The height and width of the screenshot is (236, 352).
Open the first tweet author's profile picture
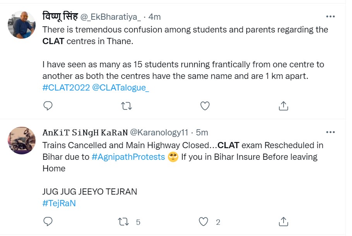coord(22,24)
